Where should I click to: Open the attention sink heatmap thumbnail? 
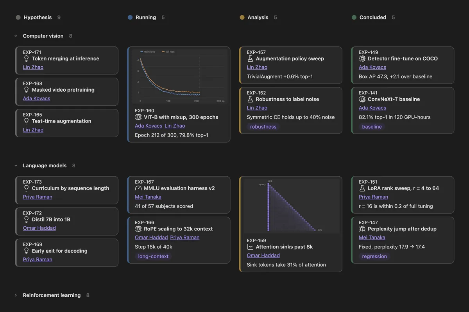(291, 206)
